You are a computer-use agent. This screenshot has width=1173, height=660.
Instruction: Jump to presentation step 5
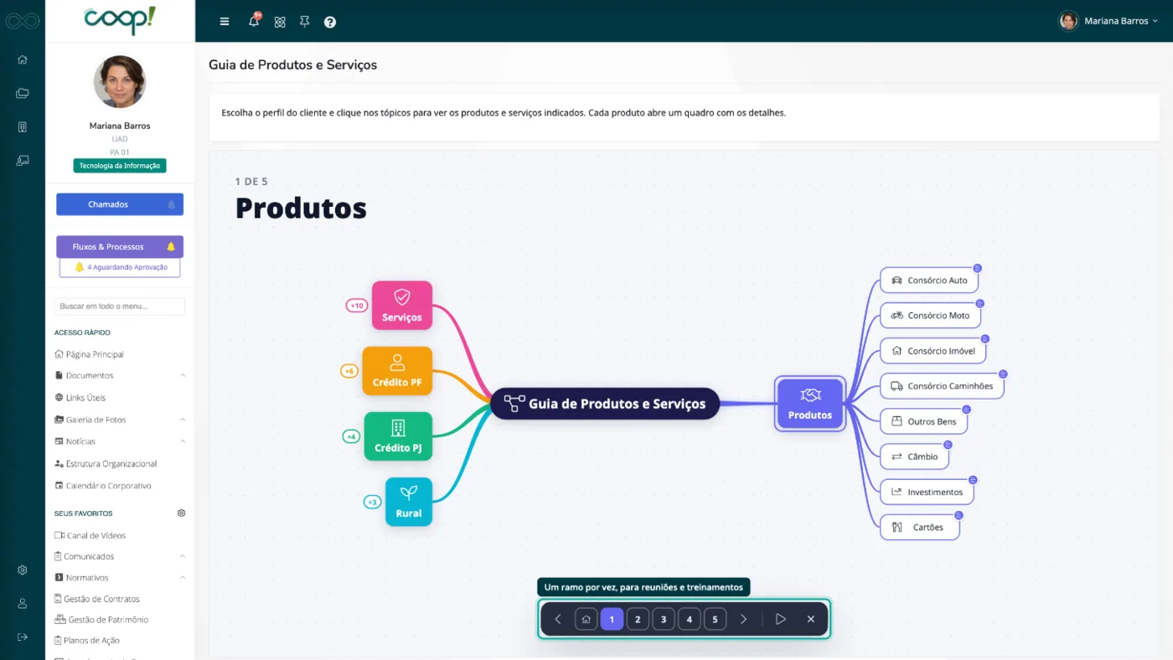point(715,620)
